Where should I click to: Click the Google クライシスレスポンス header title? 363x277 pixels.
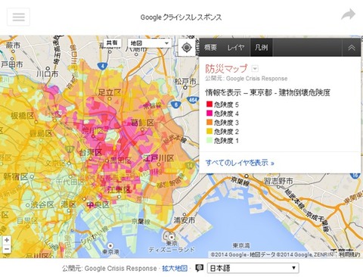click(x=181, y=17)
